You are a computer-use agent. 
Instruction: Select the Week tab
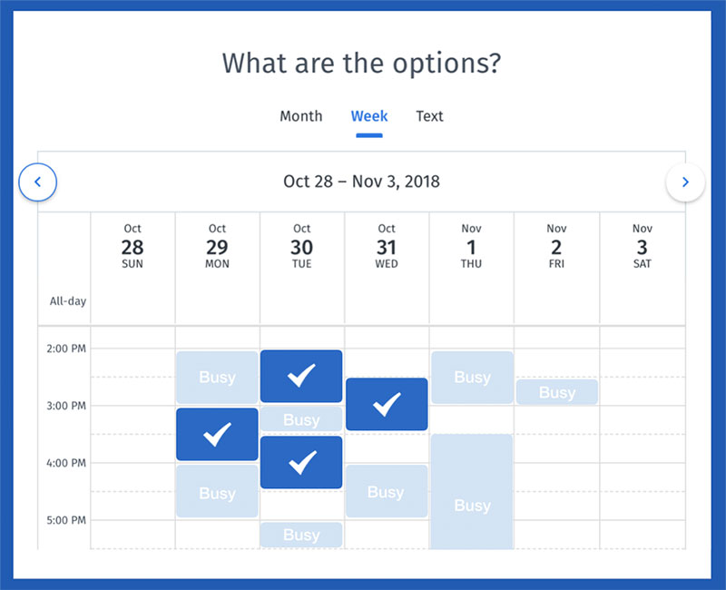[x=369, y=116]
